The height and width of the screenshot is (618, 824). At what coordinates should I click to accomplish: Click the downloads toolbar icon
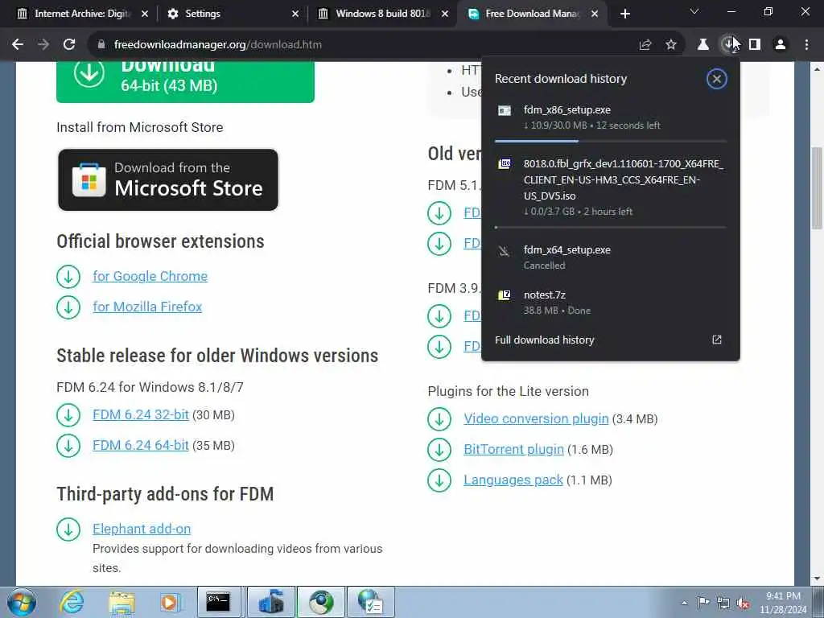(x=728, y=45)
